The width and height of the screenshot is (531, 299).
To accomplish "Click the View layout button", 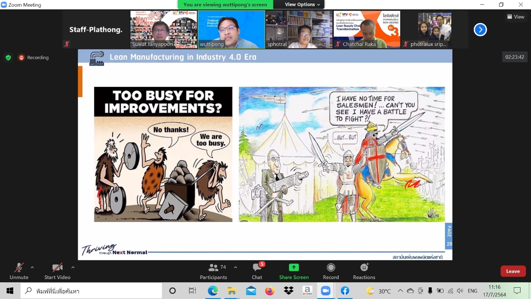I will (x=515, y=17).
